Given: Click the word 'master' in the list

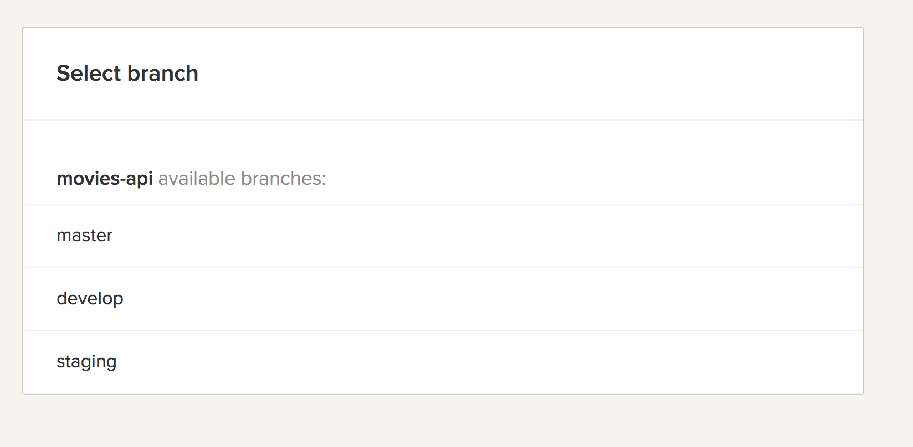Looking at the screenshot, I should pos(85,236).
